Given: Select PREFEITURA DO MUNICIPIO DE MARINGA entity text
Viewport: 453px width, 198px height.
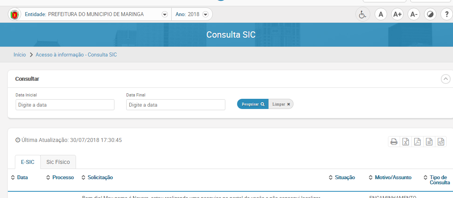Looking at the screenshot, I should pos(96,14).
